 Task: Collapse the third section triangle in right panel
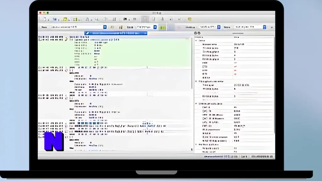[196, 104]
